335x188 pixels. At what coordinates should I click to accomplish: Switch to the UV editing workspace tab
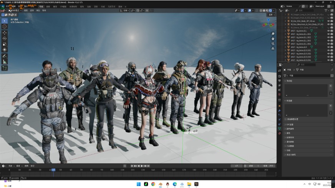point(63,7)
